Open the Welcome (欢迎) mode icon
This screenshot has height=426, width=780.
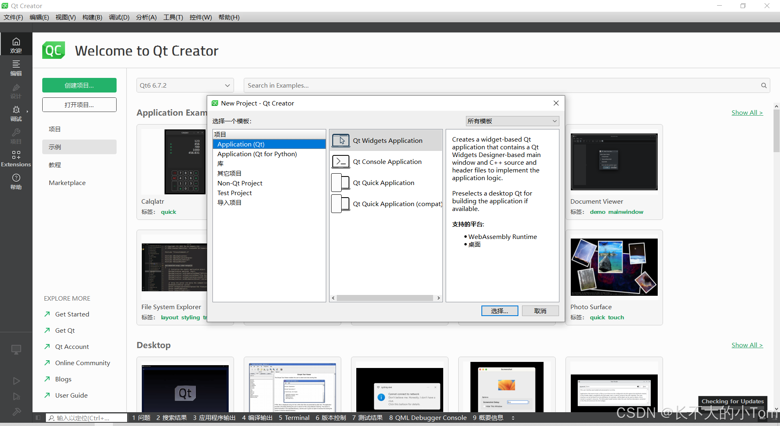click(x=16, y=45)
